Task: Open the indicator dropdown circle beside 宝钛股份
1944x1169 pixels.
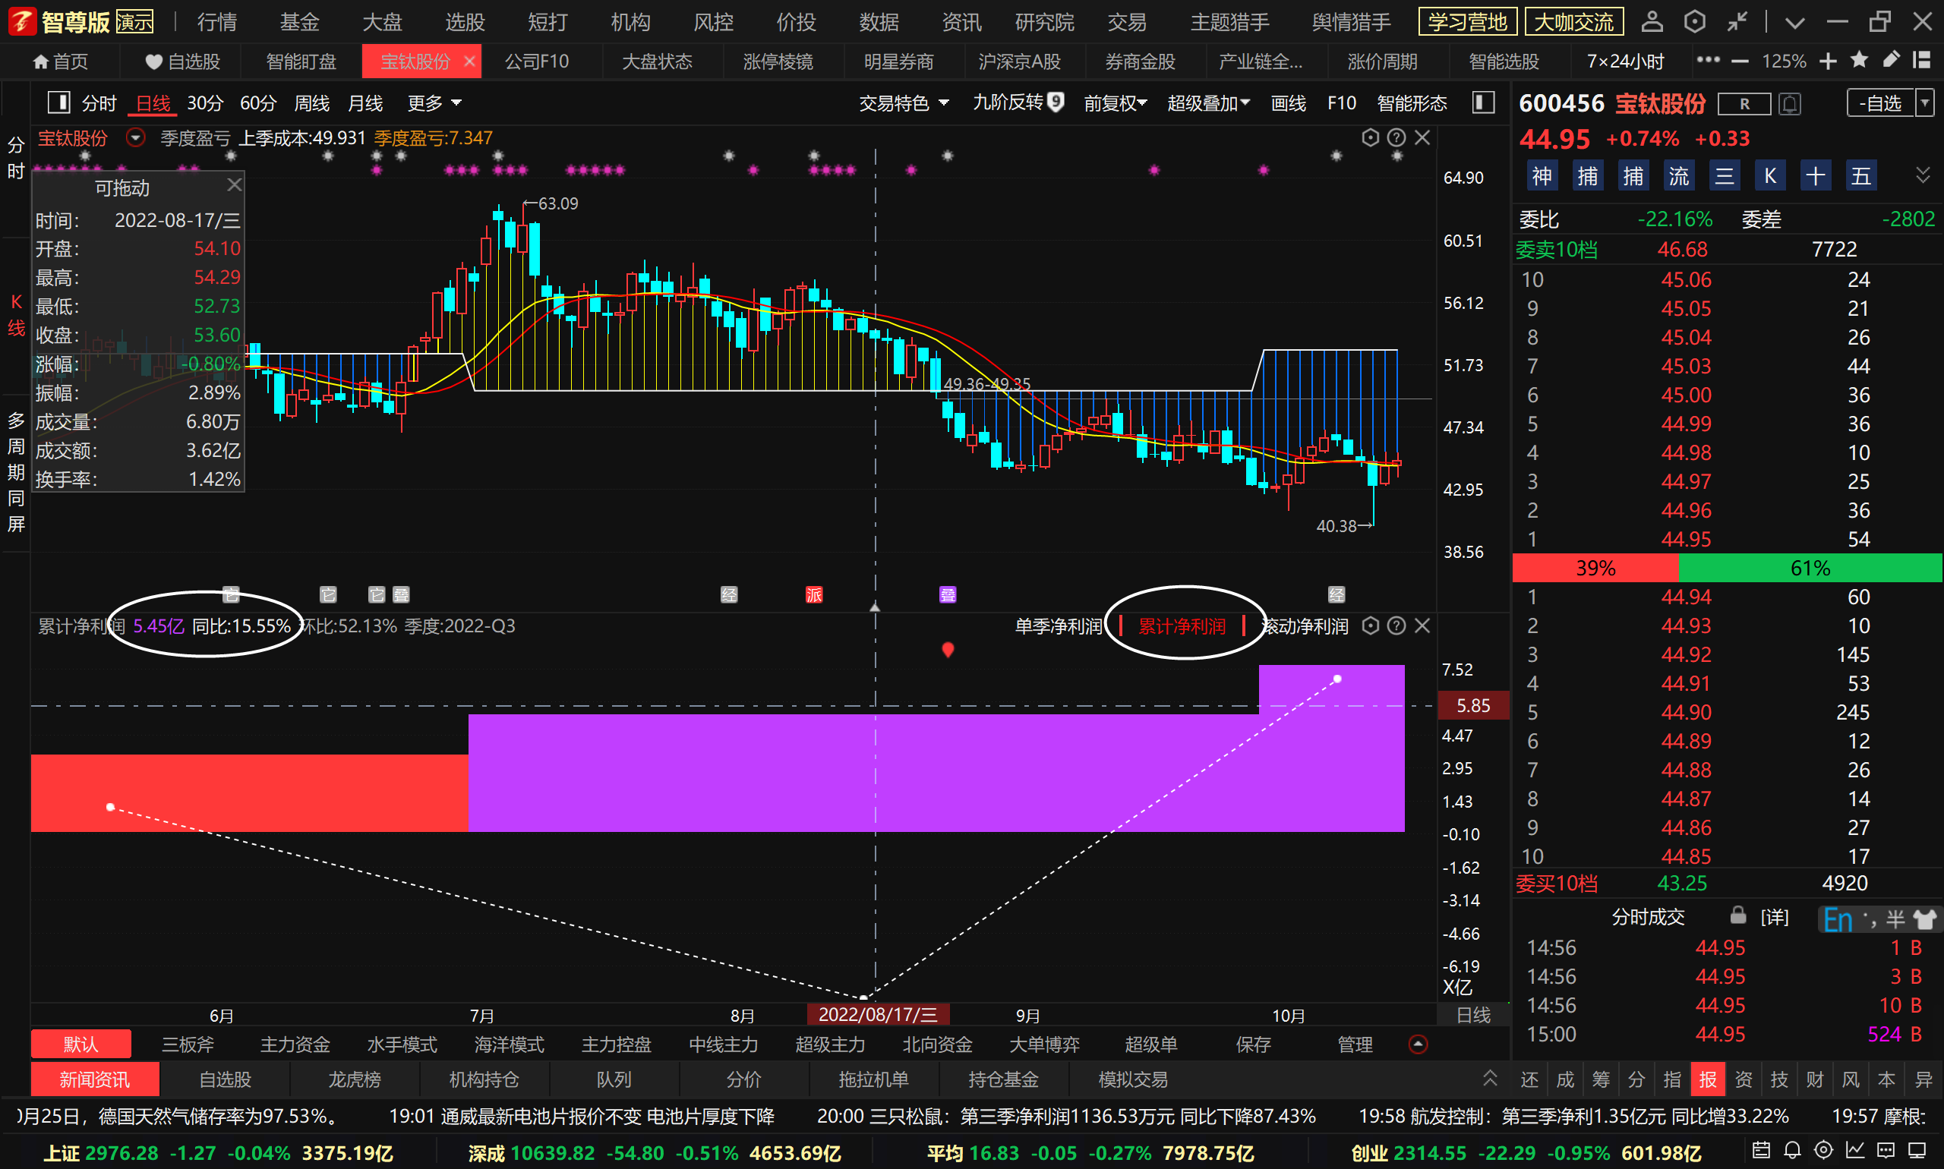Action: [x=135, y=138]
